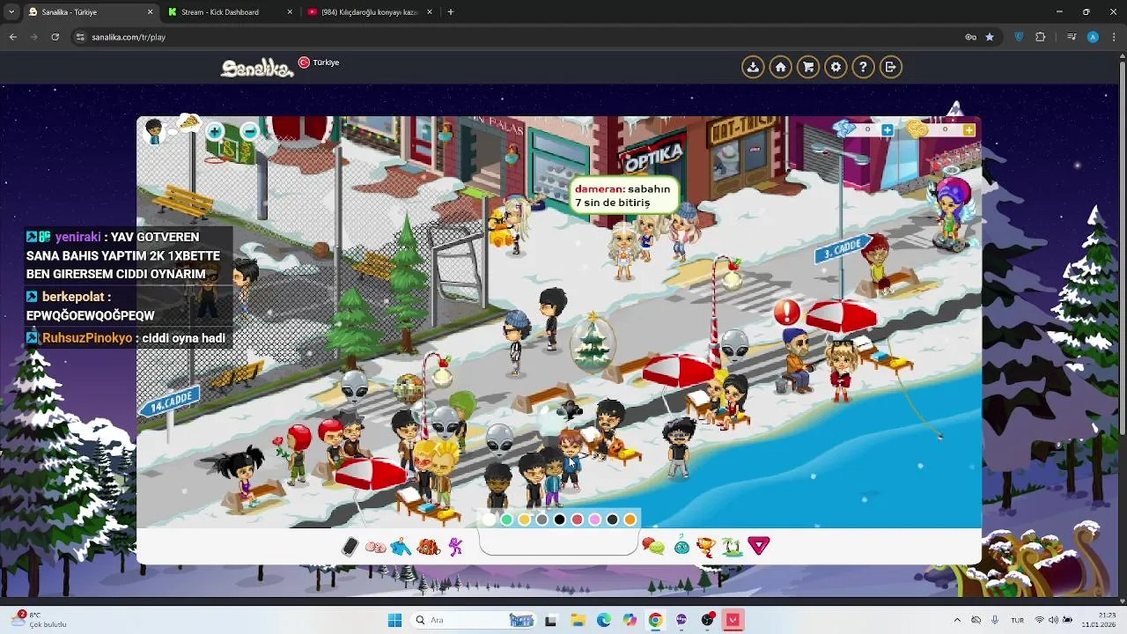Open the Windows Start button

point(394,620)
